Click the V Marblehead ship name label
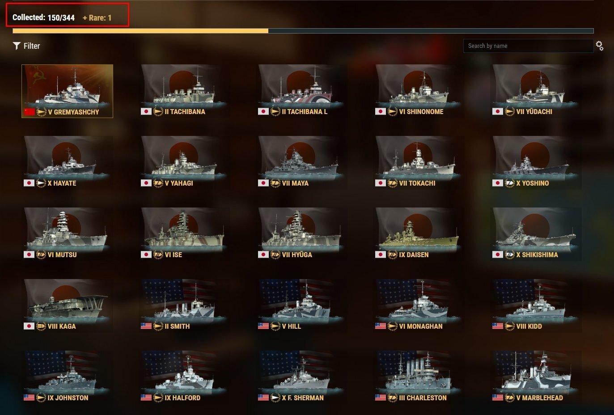 pos(540,398)
